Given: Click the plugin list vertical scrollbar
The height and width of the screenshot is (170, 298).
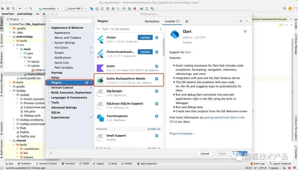Looking at the screenshot, I should click(164, 47).
